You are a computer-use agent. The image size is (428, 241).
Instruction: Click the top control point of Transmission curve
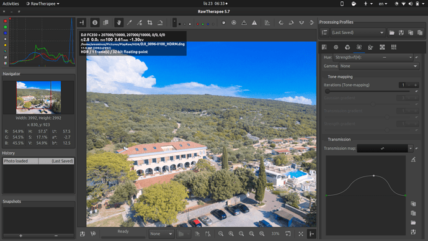click(x=373, y=175)
